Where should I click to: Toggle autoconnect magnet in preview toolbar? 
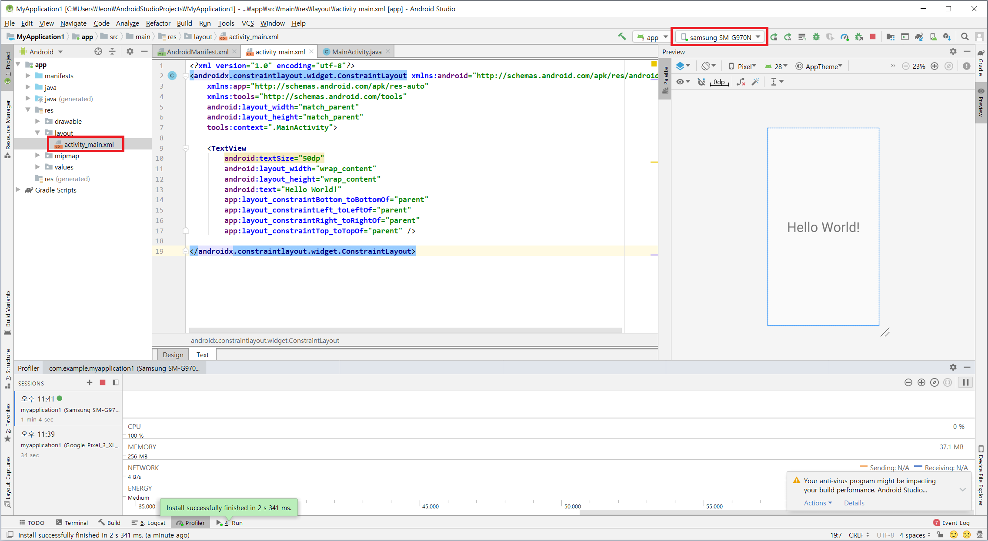pos(701,82)
